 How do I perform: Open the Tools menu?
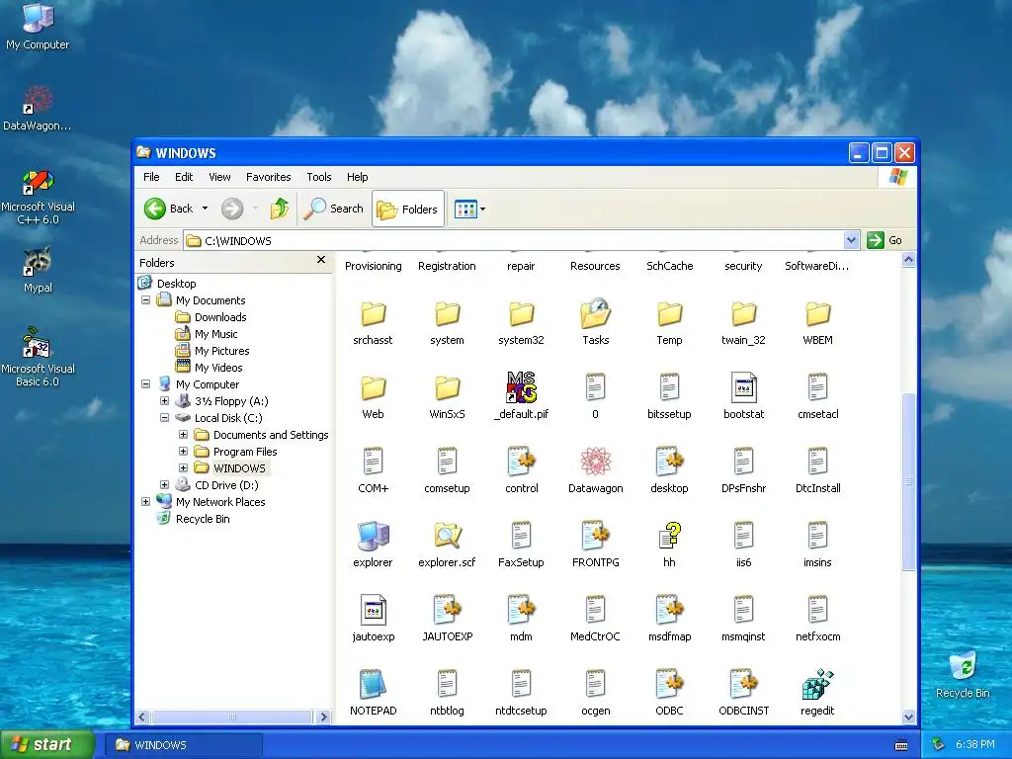(x=319, y=177)
